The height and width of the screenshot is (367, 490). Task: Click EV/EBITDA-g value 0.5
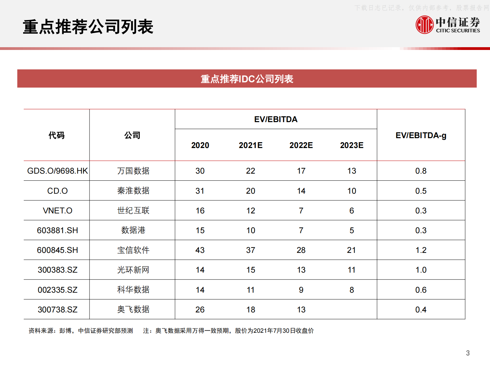(421, 191)
